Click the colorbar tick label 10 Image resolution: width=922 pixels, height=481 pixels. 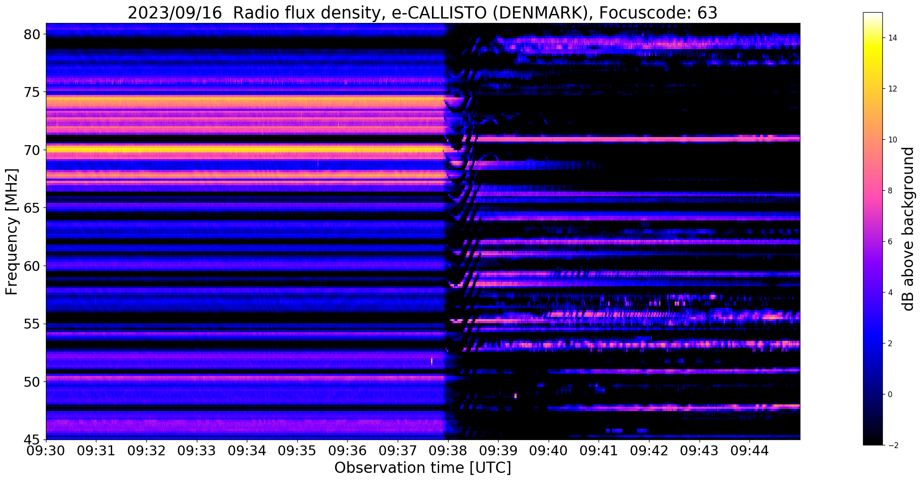(x=892, y=140)
